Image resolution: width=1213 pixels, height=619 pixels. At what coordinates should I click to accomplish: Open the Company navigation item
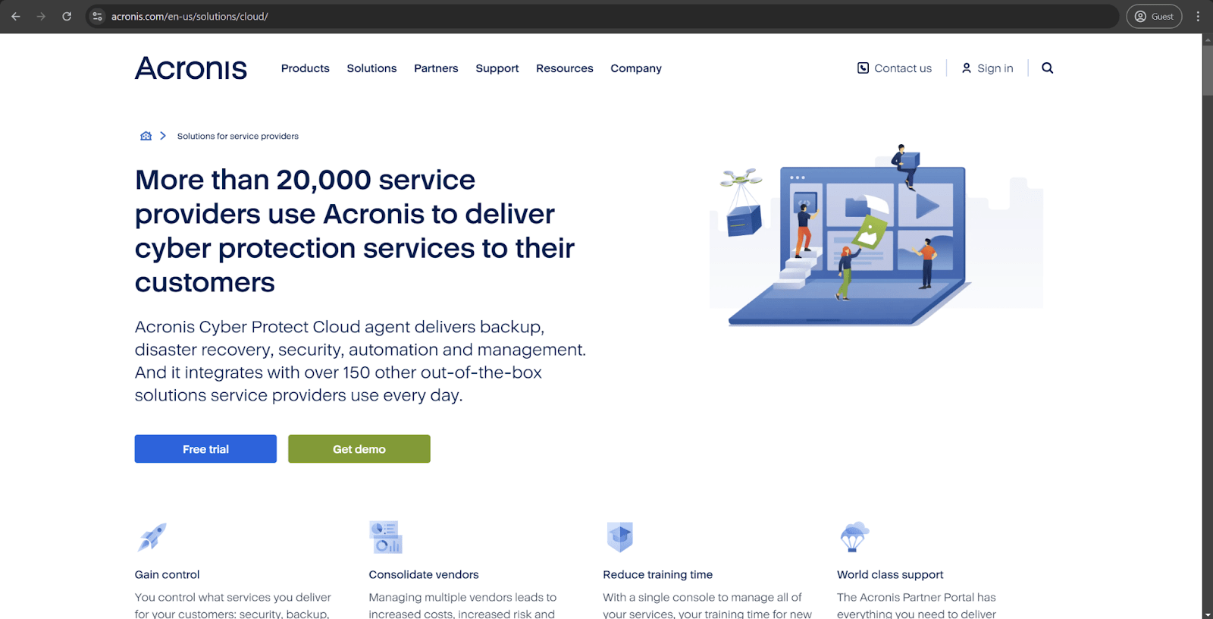635,68
